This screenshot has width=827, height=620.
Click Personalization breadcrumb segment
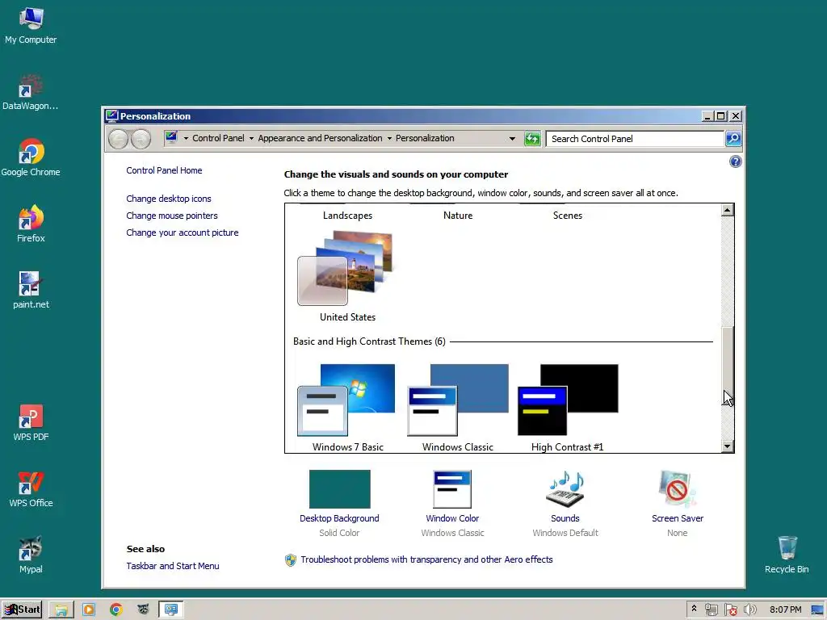425,138
